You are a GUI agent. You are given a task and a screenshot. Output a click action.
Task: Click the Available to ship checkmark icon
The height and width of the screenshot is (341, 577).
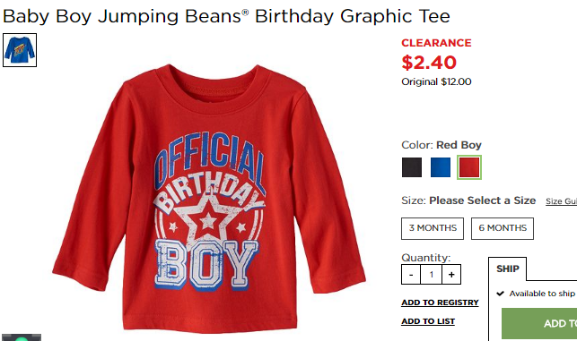[500, 294]
